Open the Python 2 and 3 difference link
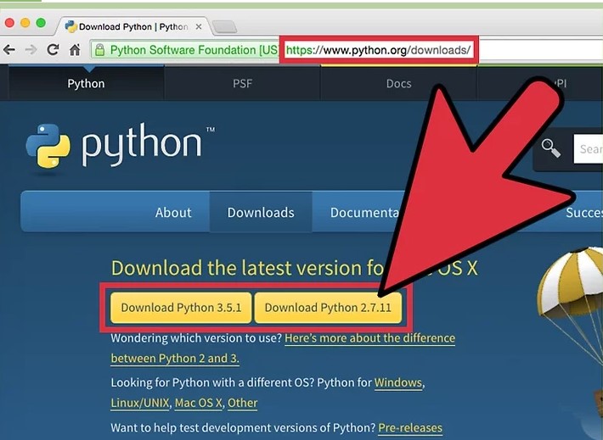The height and width of the screenshot is (440, 603). pos(283,348)
